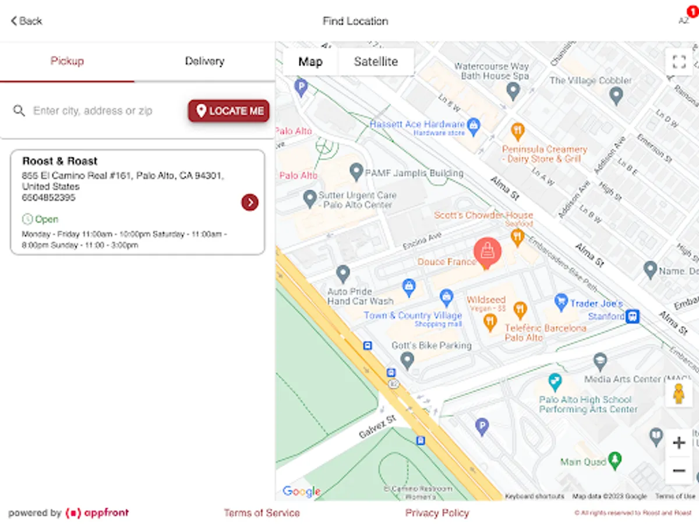Image resolution: width=699 pixels, height=524 pixels.
Task: Switch map view to Satellite
Action: tap(376, 62)
